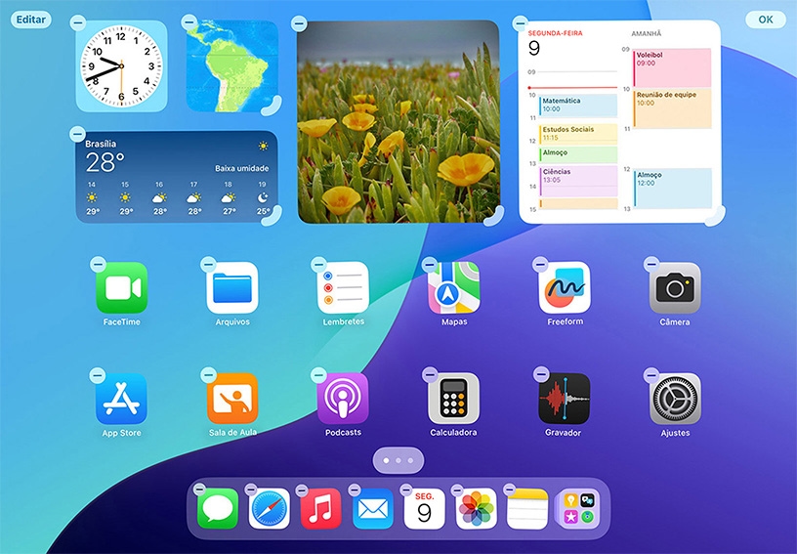Remove the map widget

[x=189, y=21]
